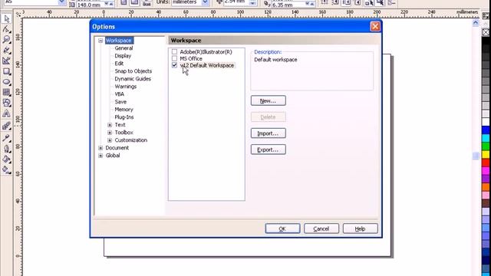This screenshot has height=276, width=491.
Task: Click the New... workspace button
Action: tap(268, 100)
